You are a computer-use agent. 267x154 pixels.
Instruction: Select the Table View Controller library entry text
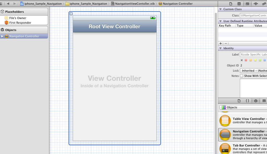(250, 120)
